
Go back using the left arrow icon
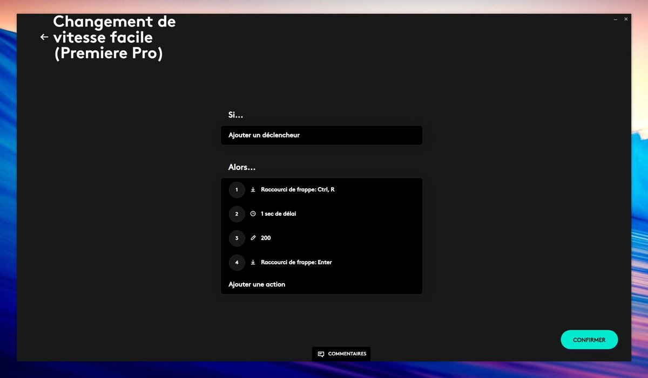click(x=44, y=37)
